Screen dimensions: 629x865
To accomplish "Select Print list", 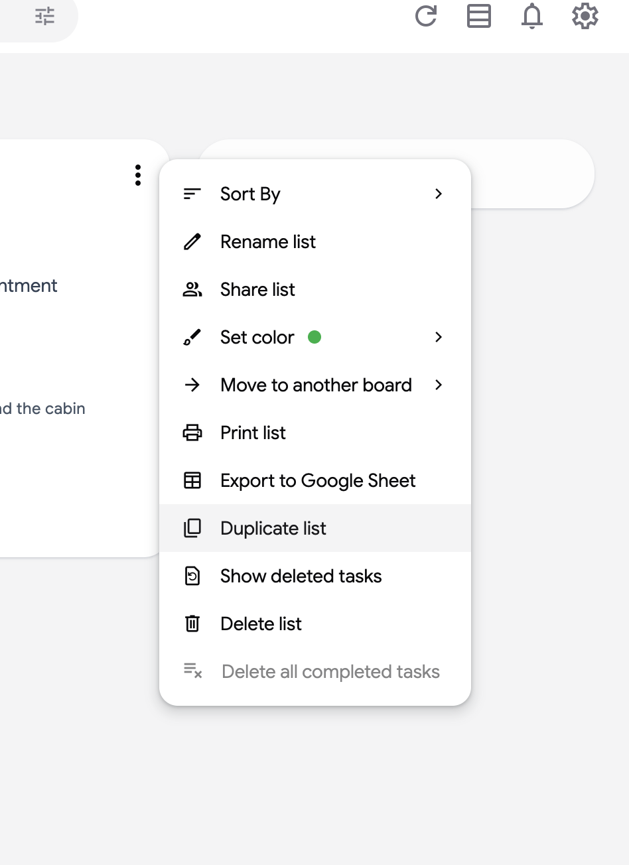I will click(315, 432).
